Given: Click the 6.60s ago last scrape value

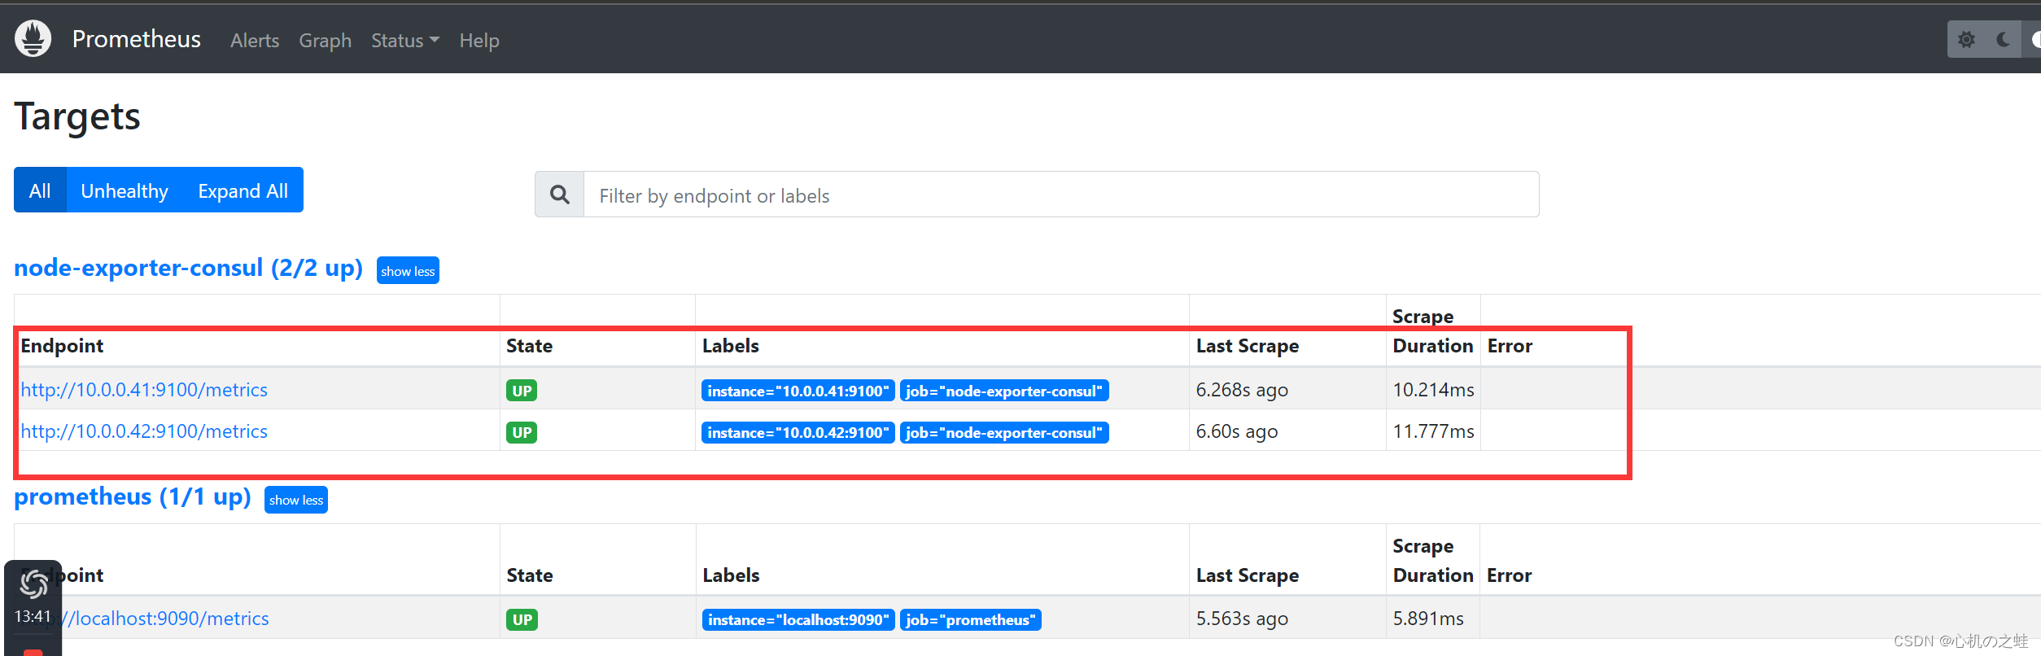Looking at the screenshot, I should click(1237, 431).
